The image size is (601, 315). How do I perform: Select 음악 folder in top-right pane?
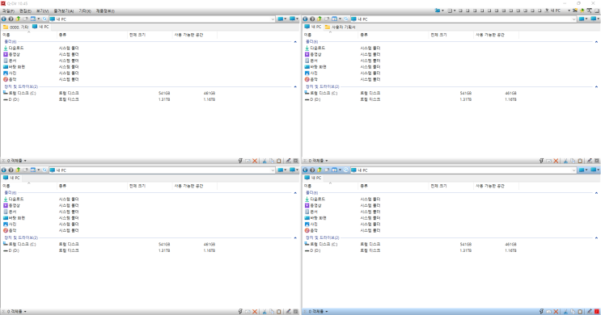coord(311,80)
